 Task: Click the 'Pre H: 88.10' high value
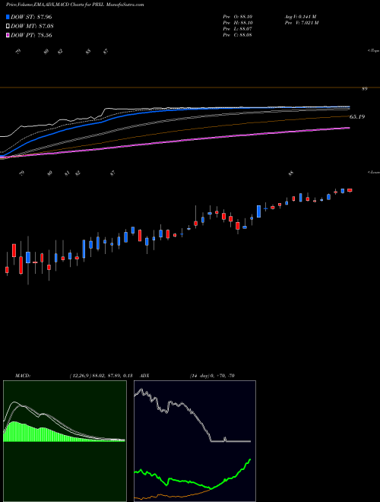237,23
